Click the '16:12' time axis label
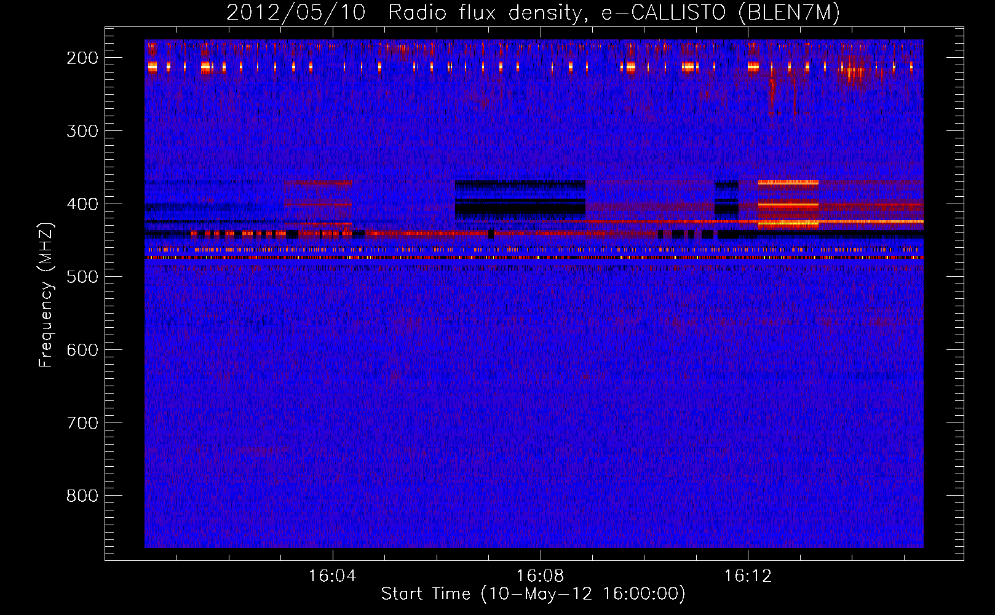The image size is (995, 615). (x=748, y=576)
